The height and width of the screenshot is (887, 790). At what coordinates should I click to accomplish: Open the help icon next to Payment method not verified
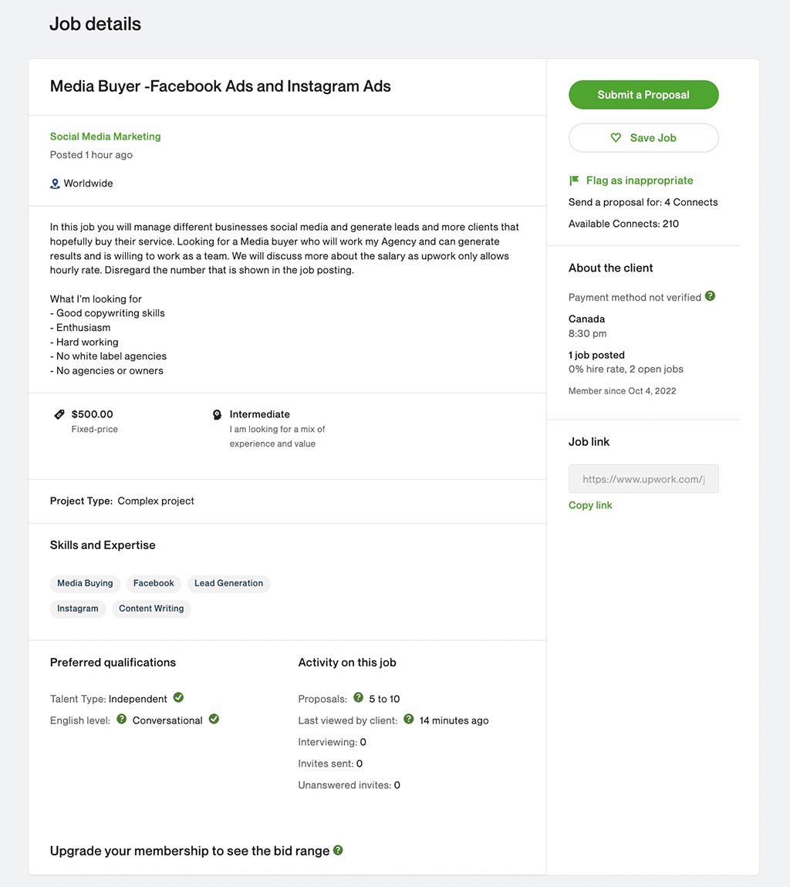(x=711, y=296)
